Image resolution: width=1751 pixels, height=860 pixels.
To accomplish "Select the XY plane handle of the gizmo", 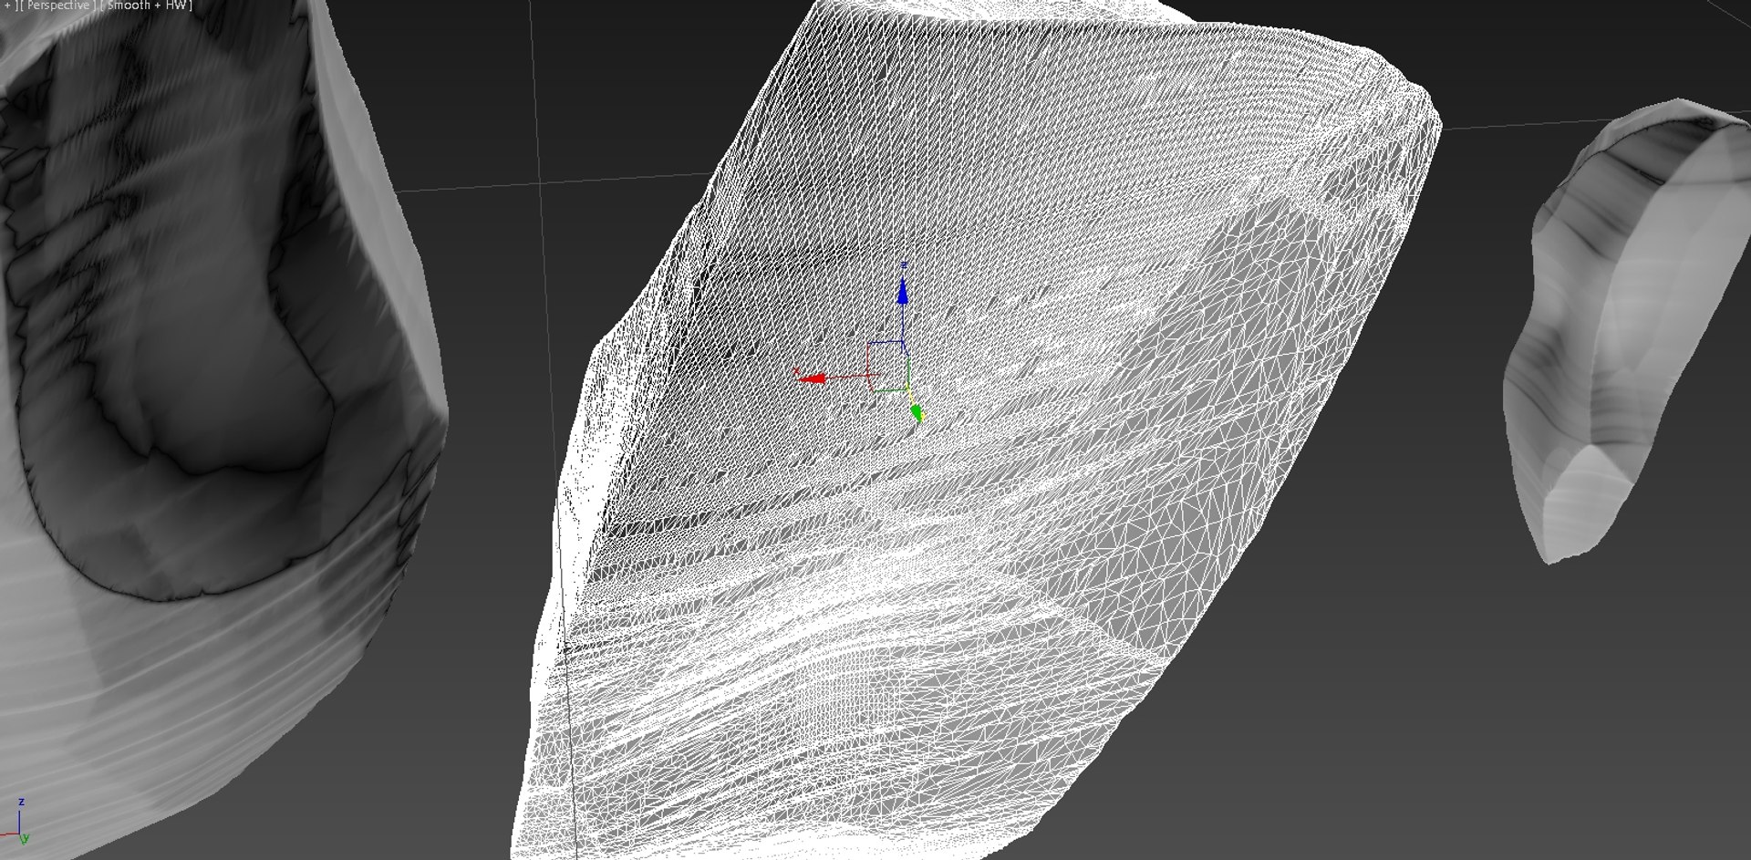I will click(x=889, y=383).
